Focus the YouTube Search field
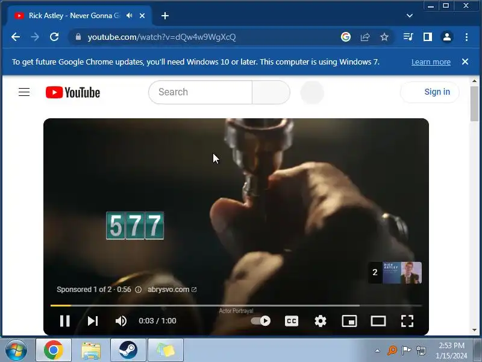Viewport: 482px width, 362px height. (x=200, y=92)
